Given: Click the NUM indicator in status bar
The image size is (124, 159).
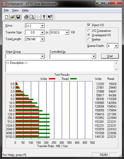Looking at the screenshot, I should (104, 155).
